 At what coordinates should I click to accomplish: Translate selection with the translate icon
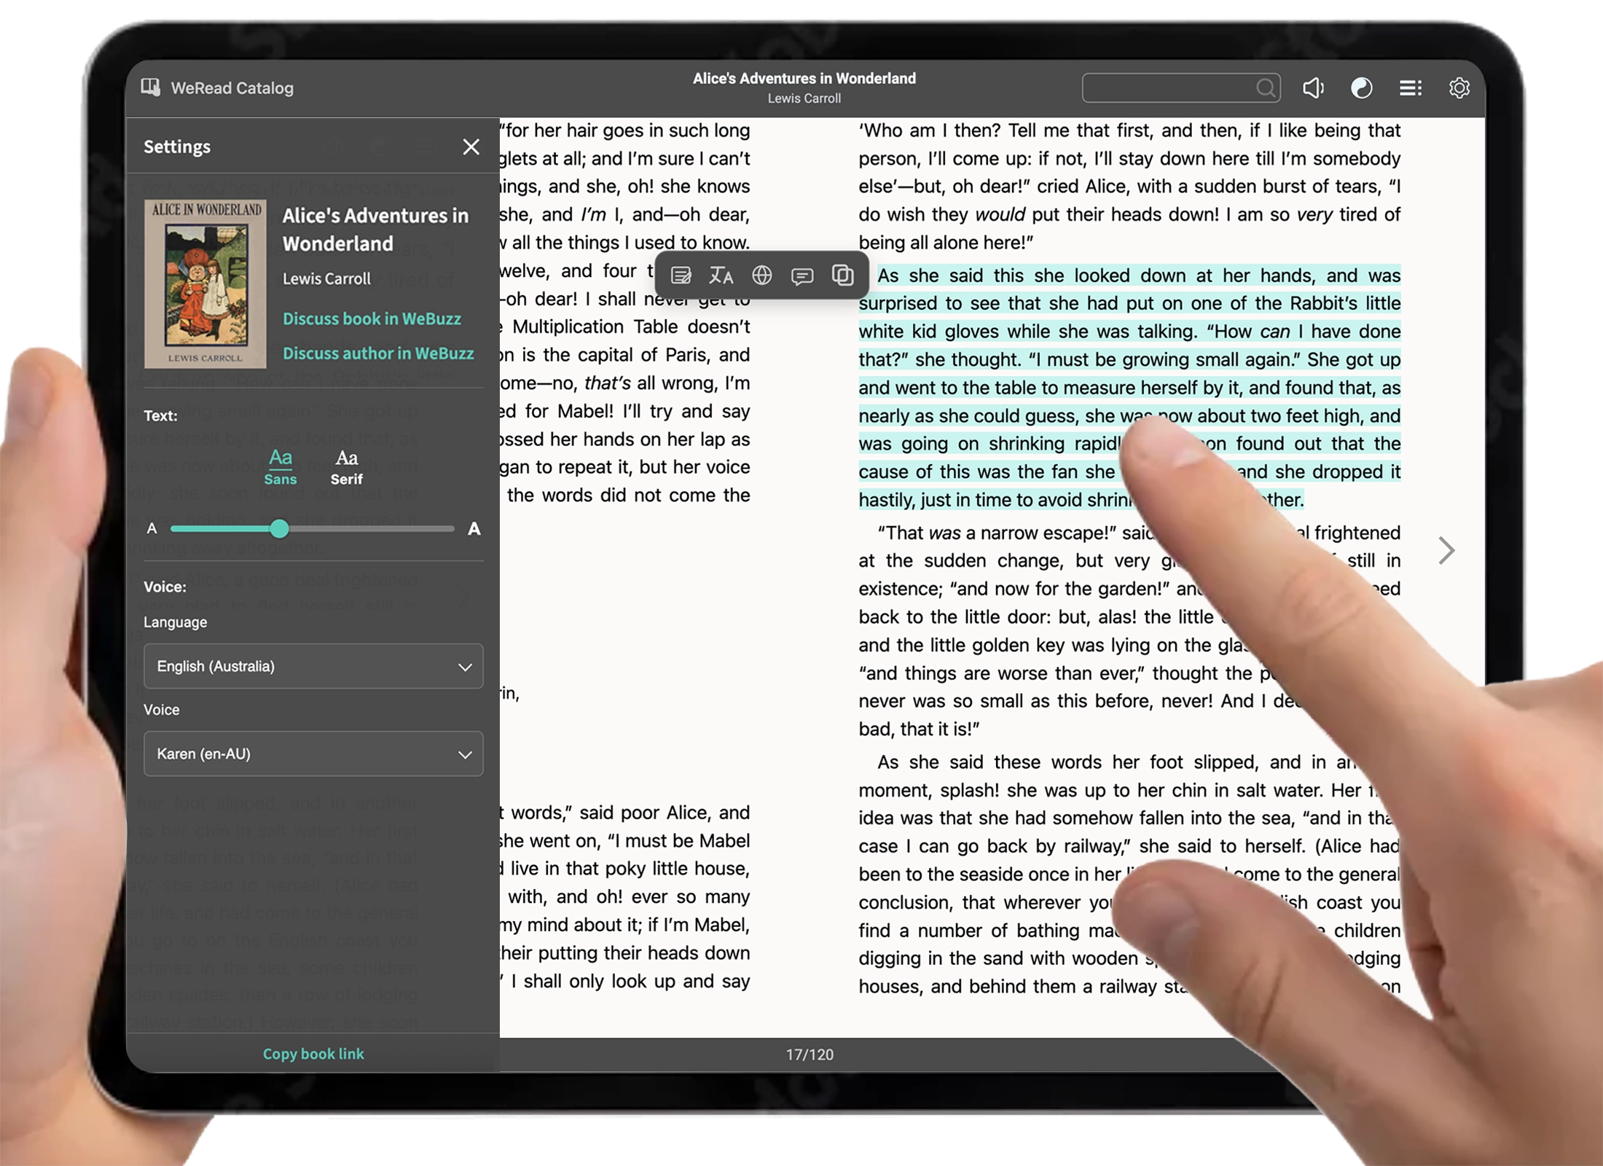tap(721, 275)
